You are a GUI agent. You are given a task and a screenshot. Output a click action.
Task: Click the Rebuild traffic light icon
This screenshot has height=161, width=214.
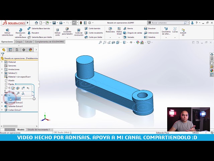point(81,23)
